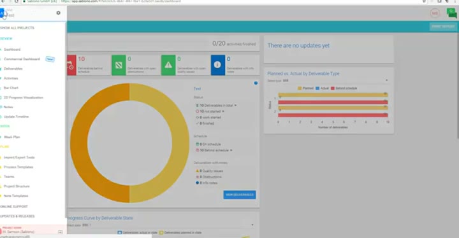Toggle 'Planned' legend swatch
The image size is (459, 238).
click(x=300, y=88)
